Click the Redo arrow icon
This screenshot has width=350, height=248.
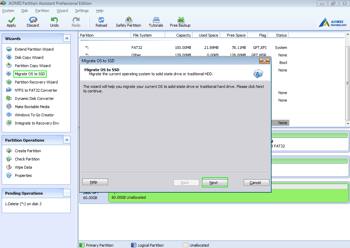pos(76,20)
